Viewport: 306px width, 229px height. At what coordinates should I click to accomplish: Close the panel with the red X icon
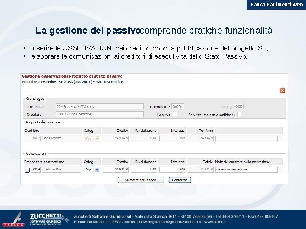[x=282, y=91]
